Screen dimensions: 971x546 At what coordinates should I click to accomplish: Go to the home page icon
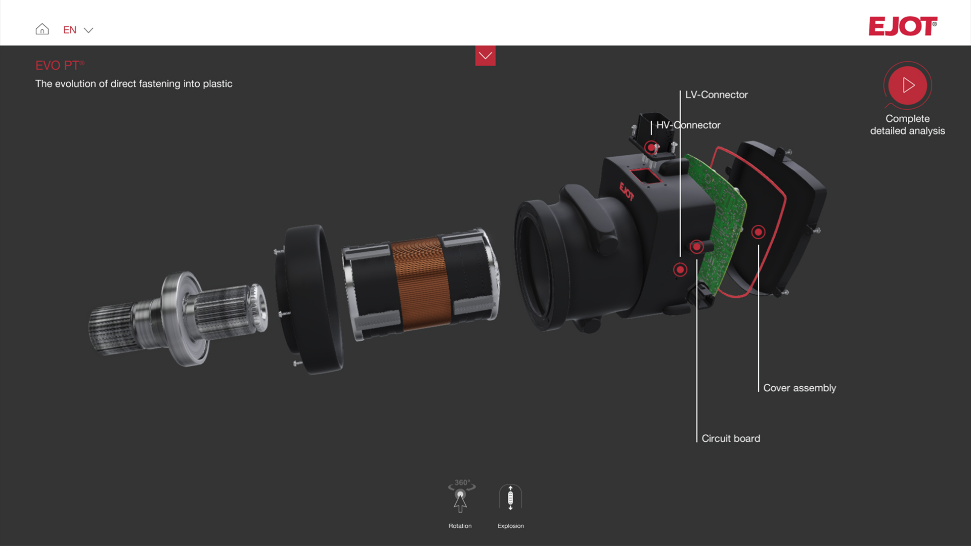[42, 29]
